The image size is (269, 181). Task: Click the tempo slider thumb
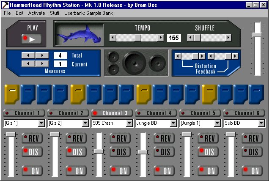click(x=137, y=38)
